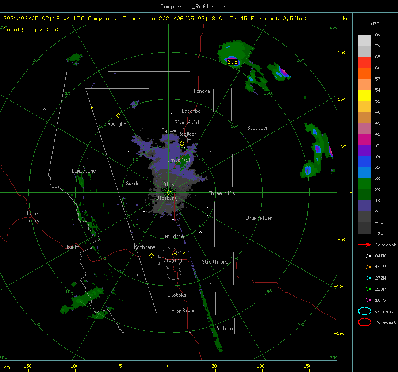Click the Annot: tops (km) text
The image size is (398, 372).
(31, 30)
